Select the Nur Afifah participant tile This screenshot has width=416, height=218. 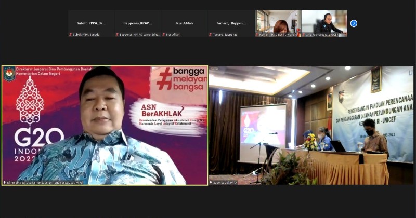(185, 23)
